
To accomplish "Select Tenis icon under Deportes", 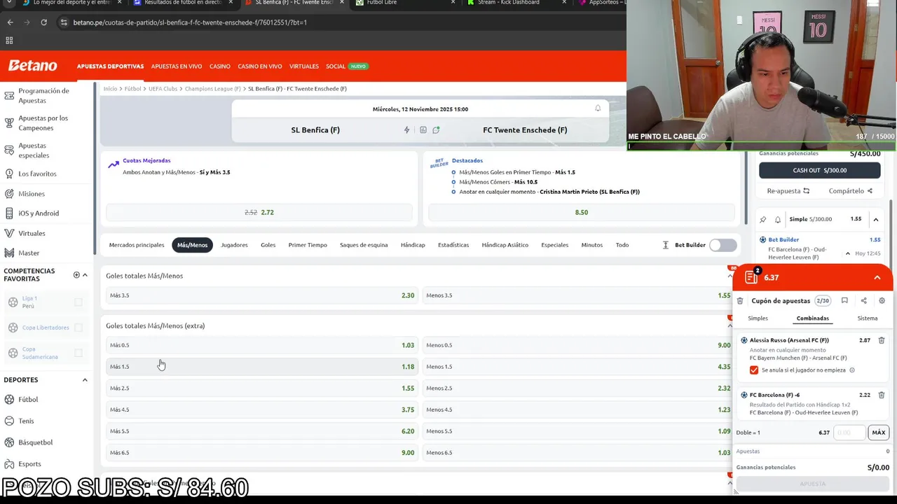I will pos(9,421).
